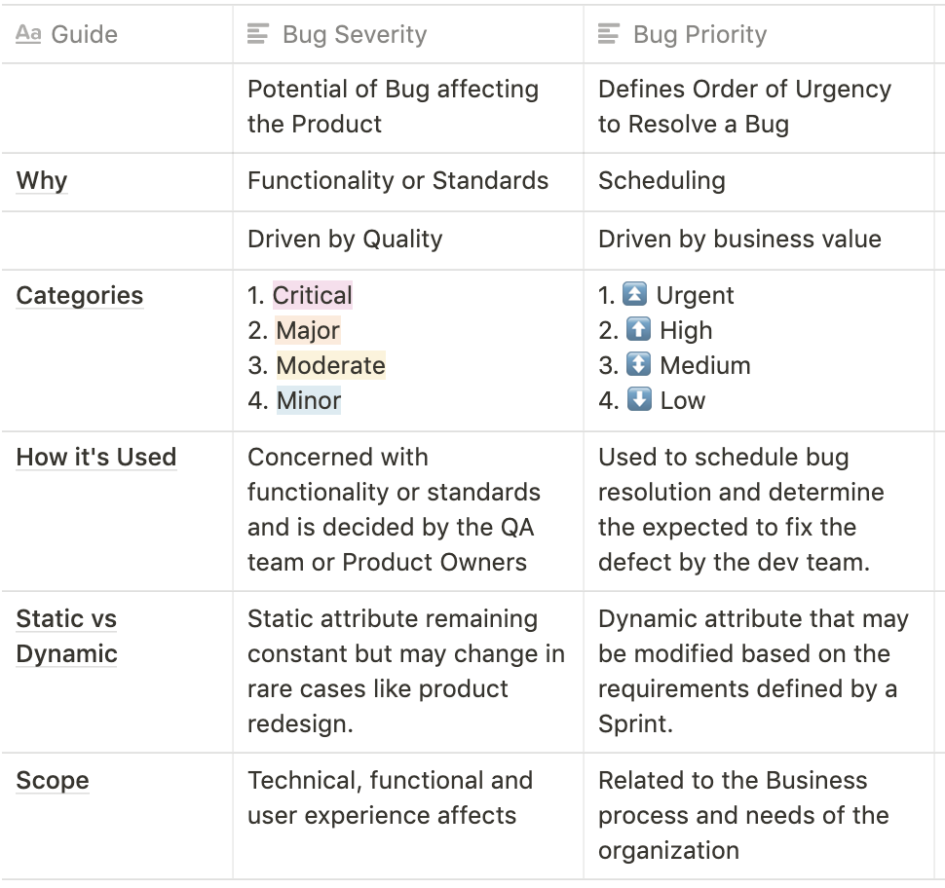Click the up-down arrow Medium emoji
Viewport: 945px width, 888px height.
tap(638, 364)
